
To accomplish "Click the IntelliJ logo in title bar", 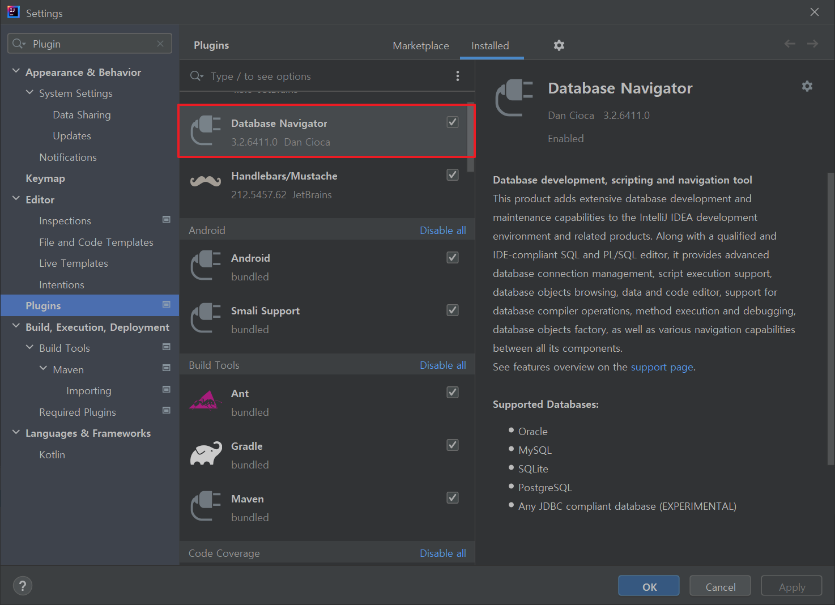I will 13,12.
